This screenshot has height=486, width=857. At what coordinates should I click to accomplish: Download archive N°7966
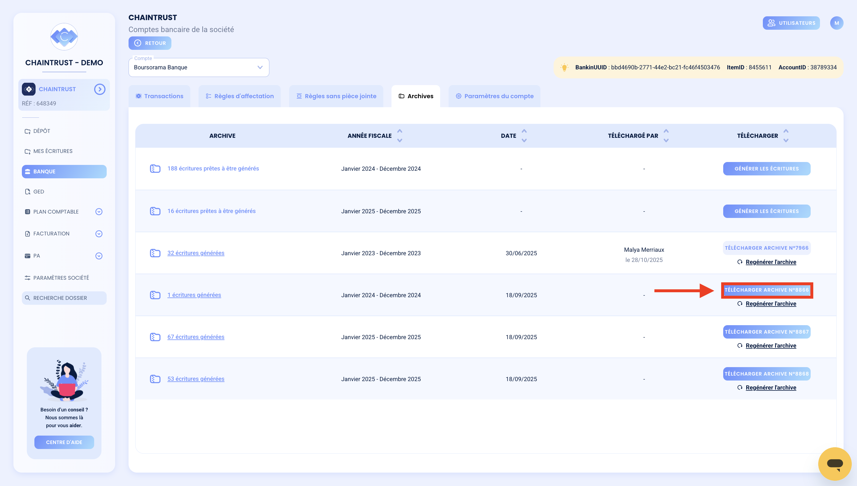coord(767,248)
